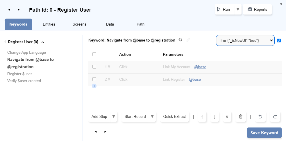286x142 pixels.
Task: Click the comment-out double slash button
Action: pyautogui.click(x=227, y=117)
